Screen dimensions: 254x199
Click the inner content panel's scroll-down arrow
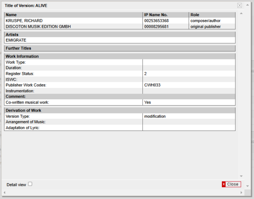[241, 176]
